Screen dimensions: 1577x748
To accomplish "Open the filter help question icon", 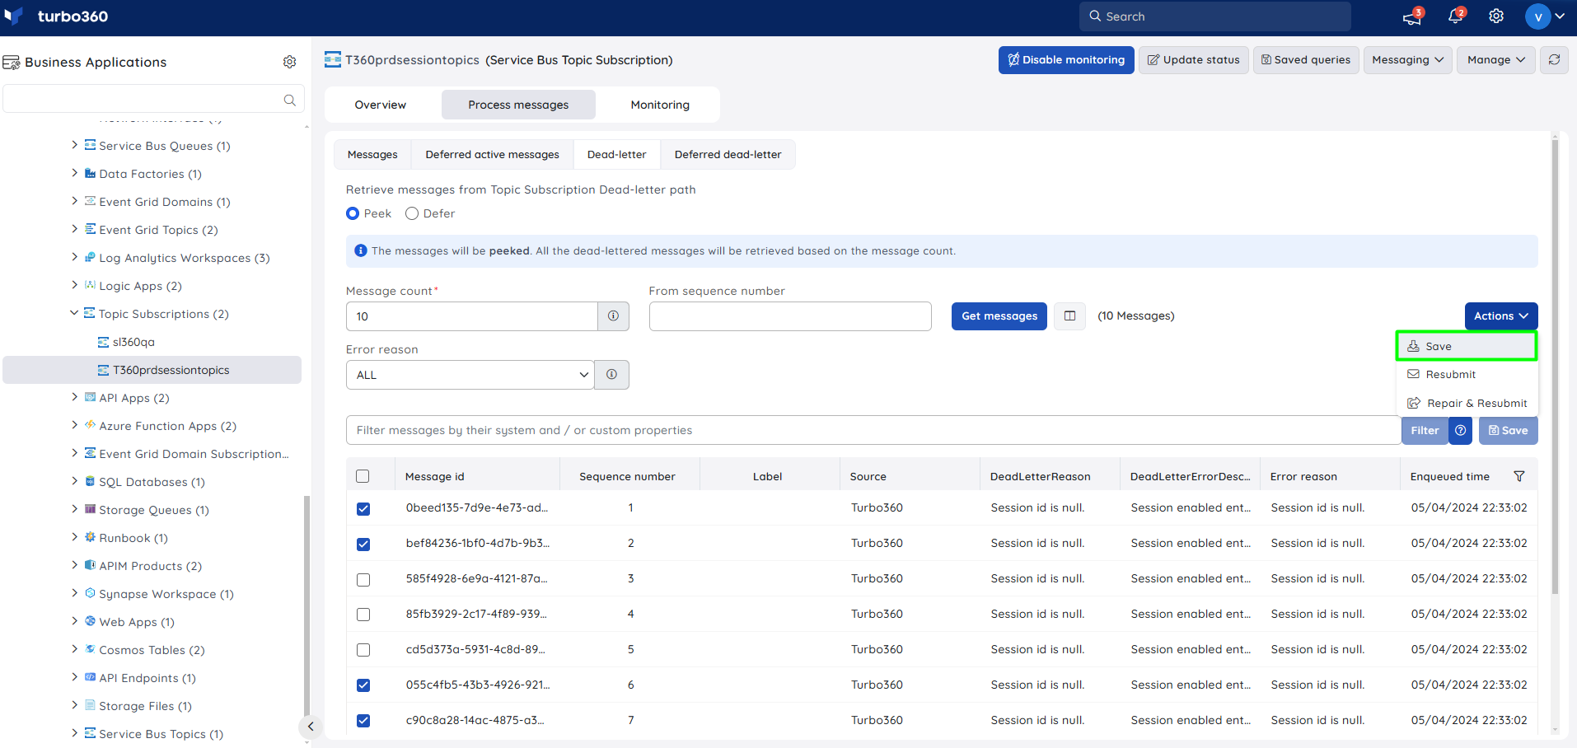I will [1460, 431].
